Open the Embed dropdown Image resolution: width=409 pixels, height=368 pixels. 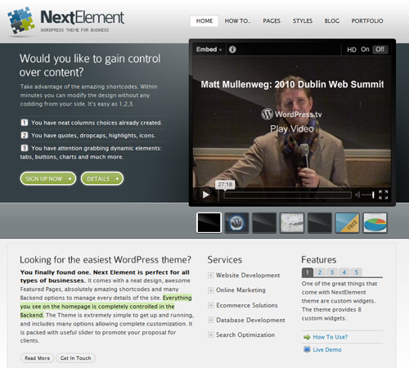[x=209, y=49]
